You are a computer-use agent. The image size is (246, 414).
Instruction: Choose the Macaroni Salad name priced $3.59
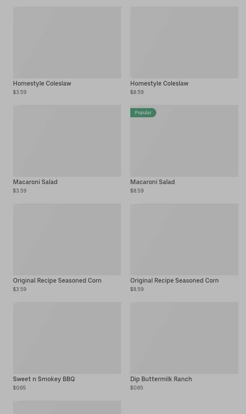(35, 182)
